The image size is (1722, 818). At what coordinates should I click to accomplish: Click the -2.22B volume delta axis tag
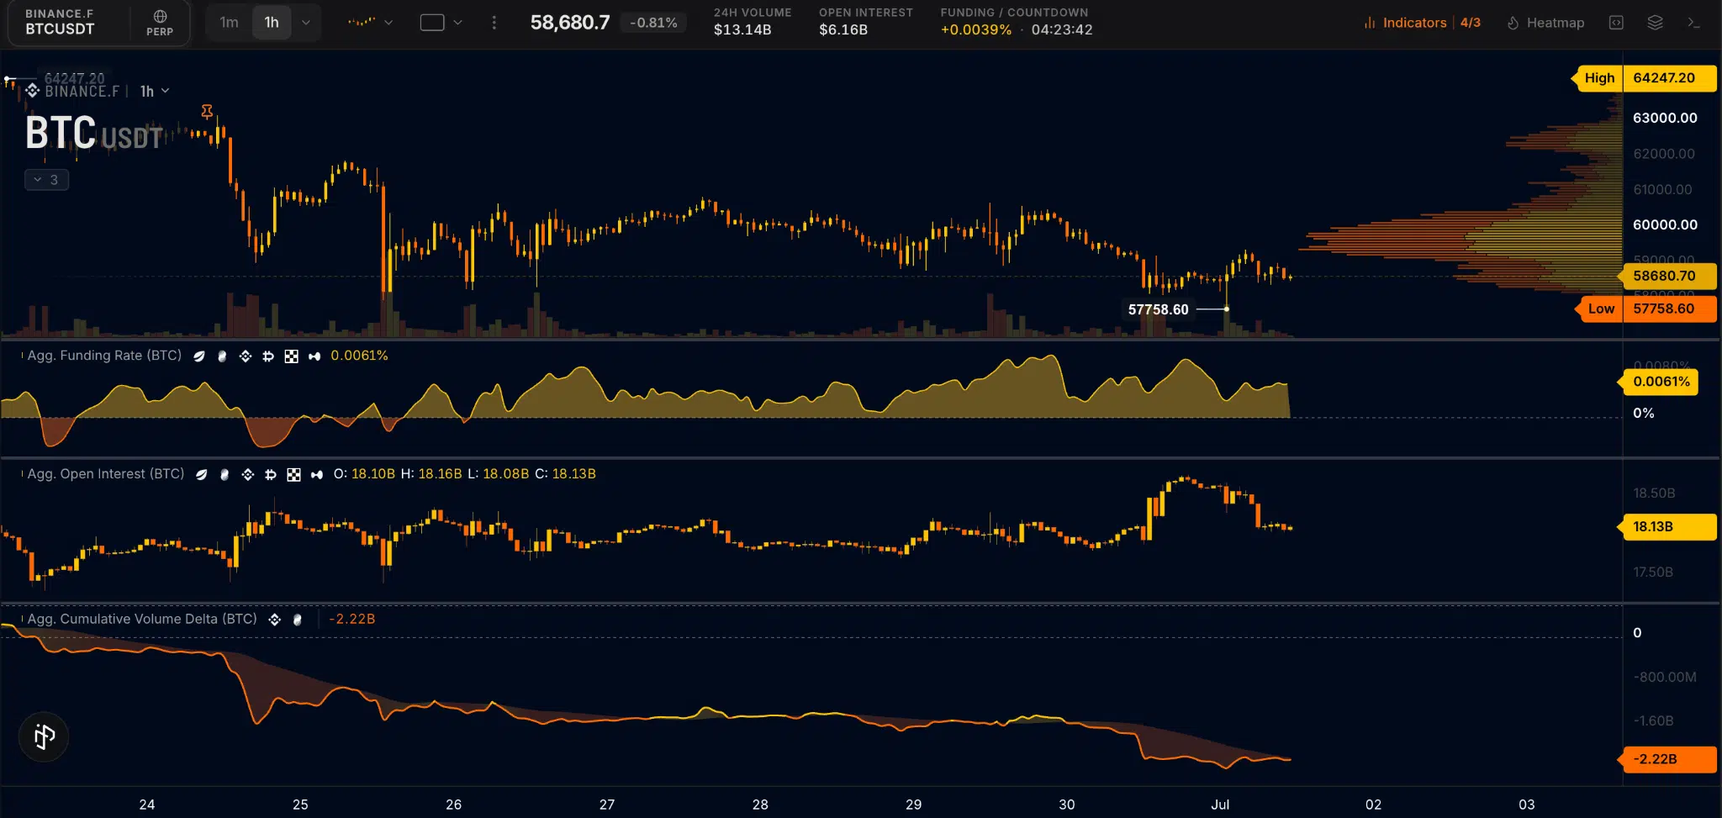point(1667,759)
